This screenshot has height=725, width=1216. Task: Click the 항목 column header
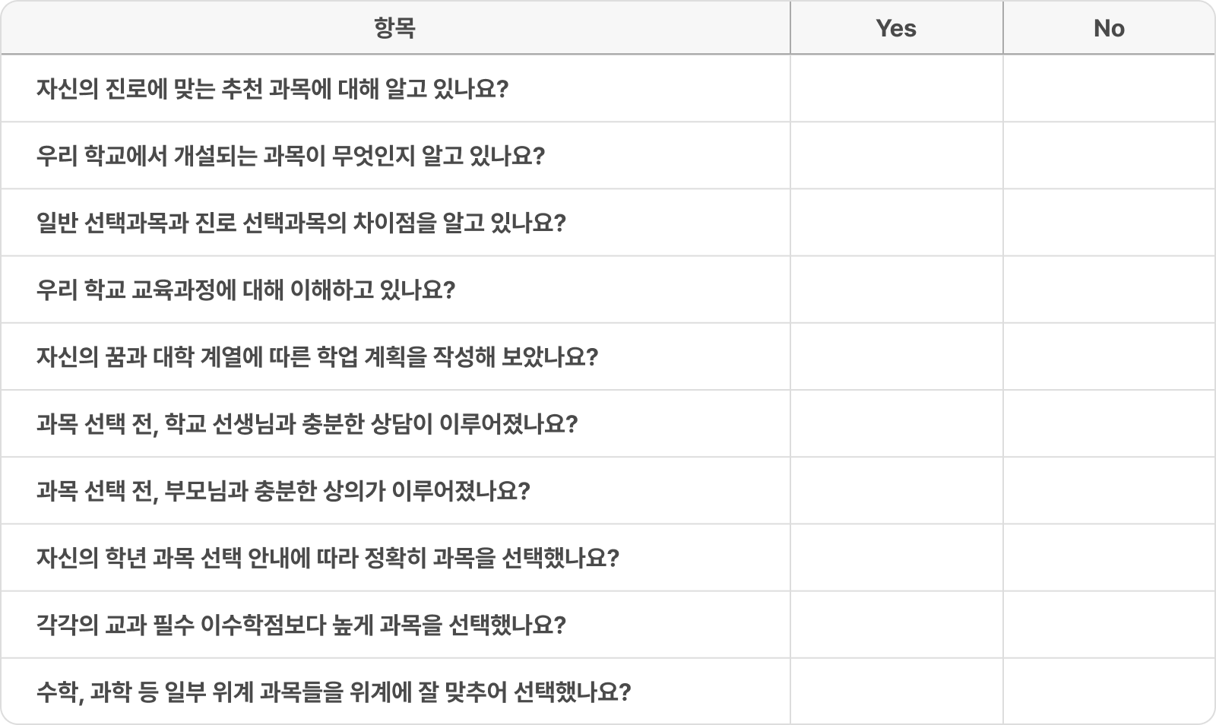click(x=395, y=28)
